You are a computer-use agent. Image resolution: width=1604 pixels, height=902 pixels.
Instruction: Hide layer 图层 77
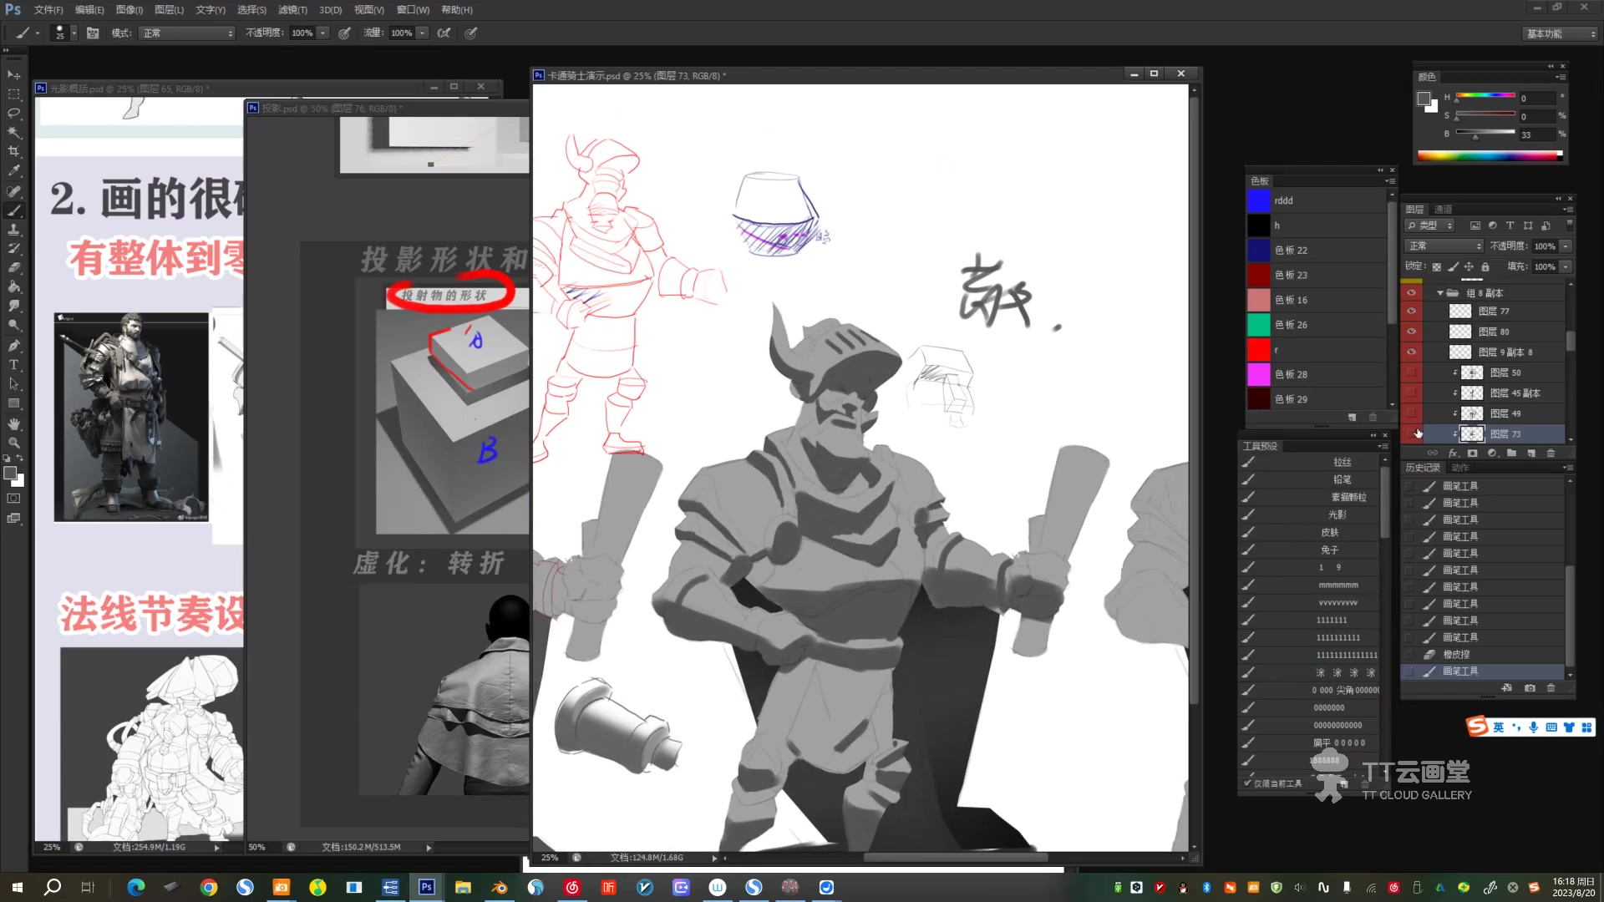[x=1412, y=311]
